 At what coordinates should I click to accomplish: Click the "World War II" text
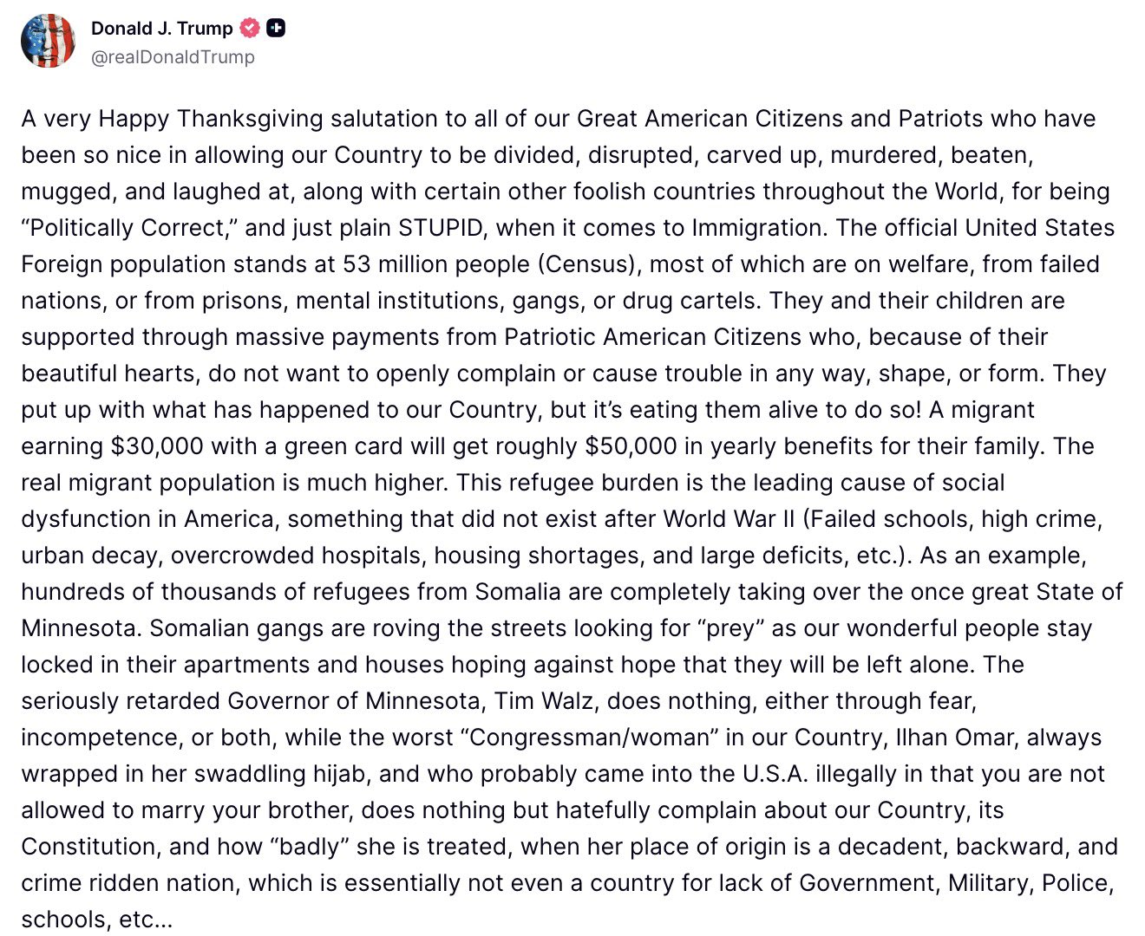[729, 519]
